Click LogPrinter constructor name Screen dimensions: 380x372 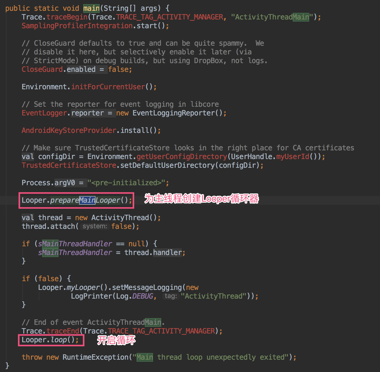coord(91,296)
